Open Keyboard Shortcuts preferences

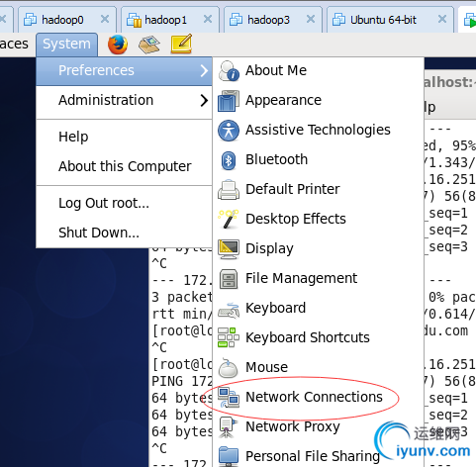click(318, 337)
